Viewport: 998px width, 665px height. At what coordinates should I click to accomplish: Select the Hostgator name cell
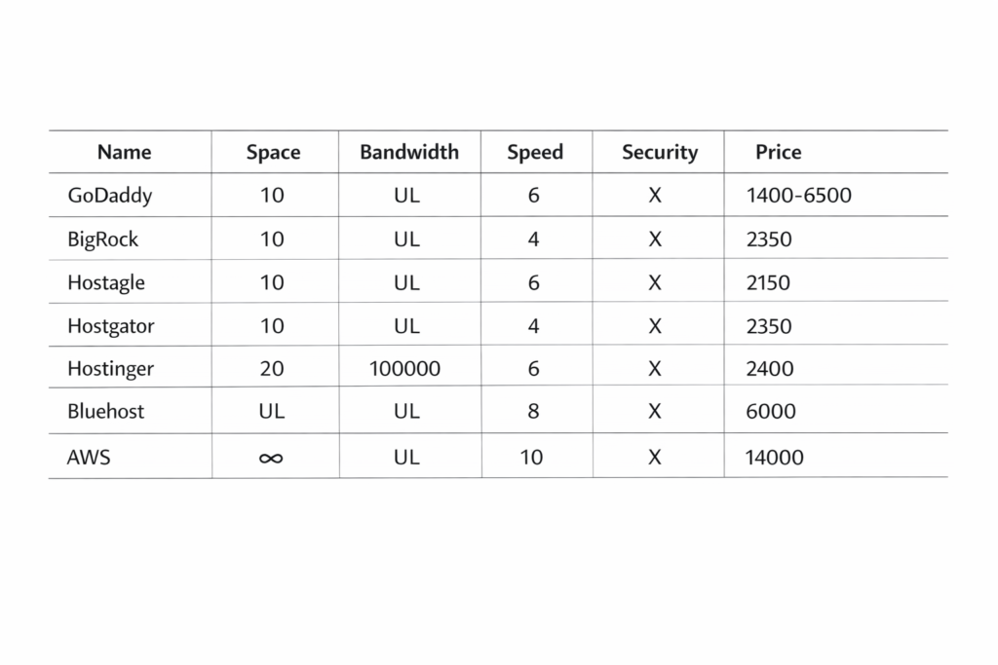(x=110, y=326)
